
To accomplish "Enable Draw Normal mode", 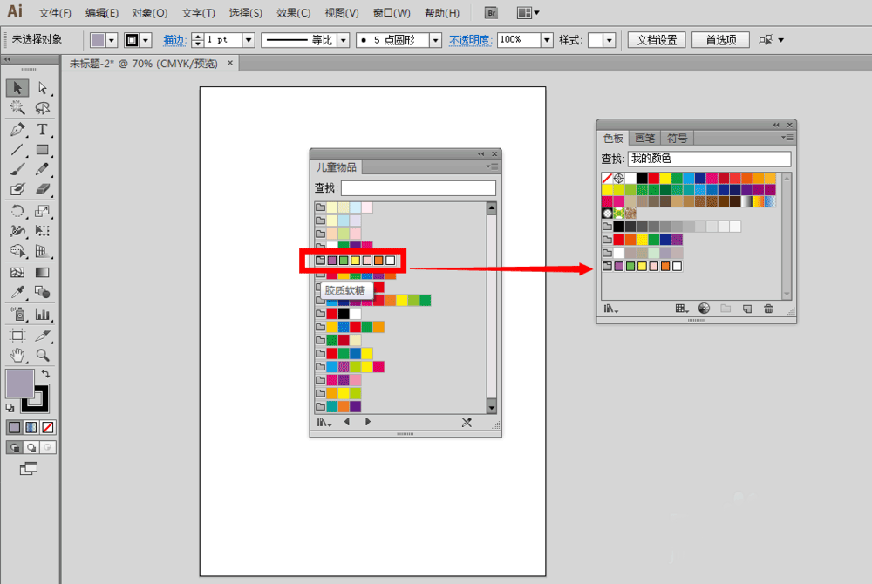I will point(15,447).
